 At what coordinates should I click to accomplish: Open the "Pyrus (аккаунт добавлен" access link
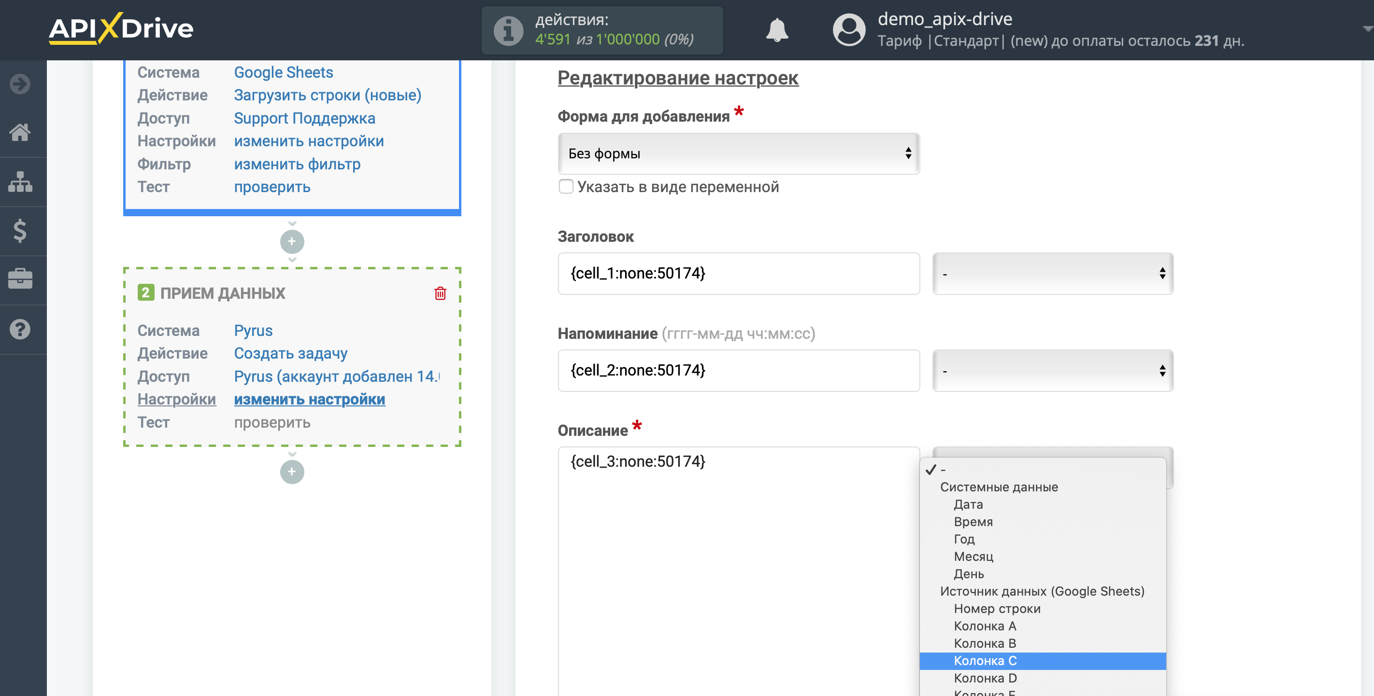337,376
